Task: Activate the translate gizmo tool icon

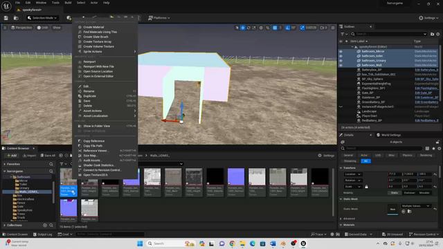Action: click(243, 28)
